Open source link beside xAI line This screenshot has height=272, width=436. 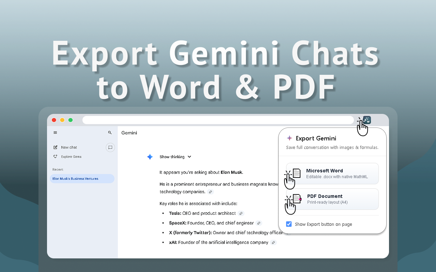274,242
